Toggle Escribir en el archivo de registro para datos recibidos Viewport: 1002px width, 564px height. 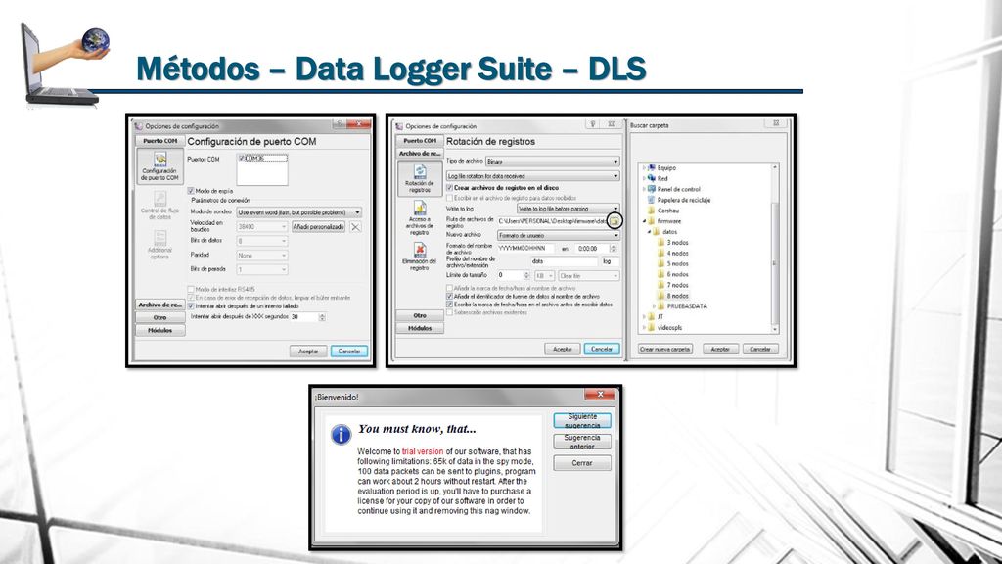point(449,198)
